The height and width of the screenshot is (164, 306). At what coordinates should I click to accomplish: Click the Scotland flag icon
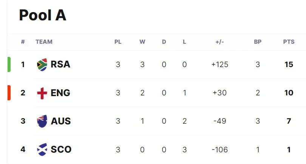42,150
